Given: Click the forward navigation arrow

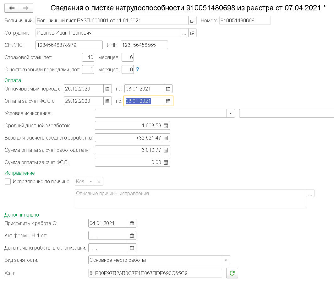Looking at the screenshot, I should tap(26, 8).
